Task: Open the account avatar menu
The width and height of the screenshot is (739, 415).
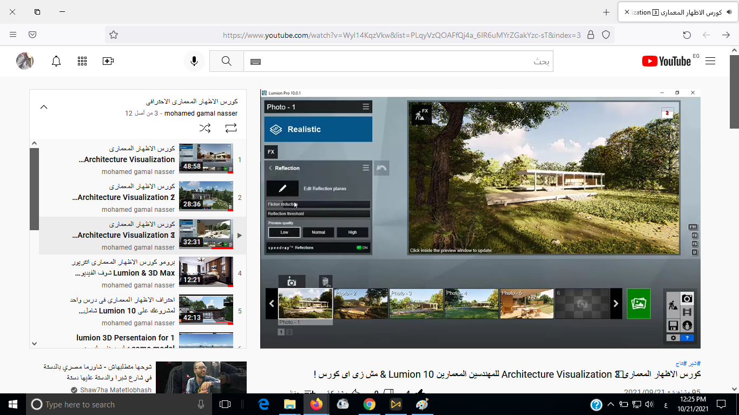Action: click(x=25, y=61)
